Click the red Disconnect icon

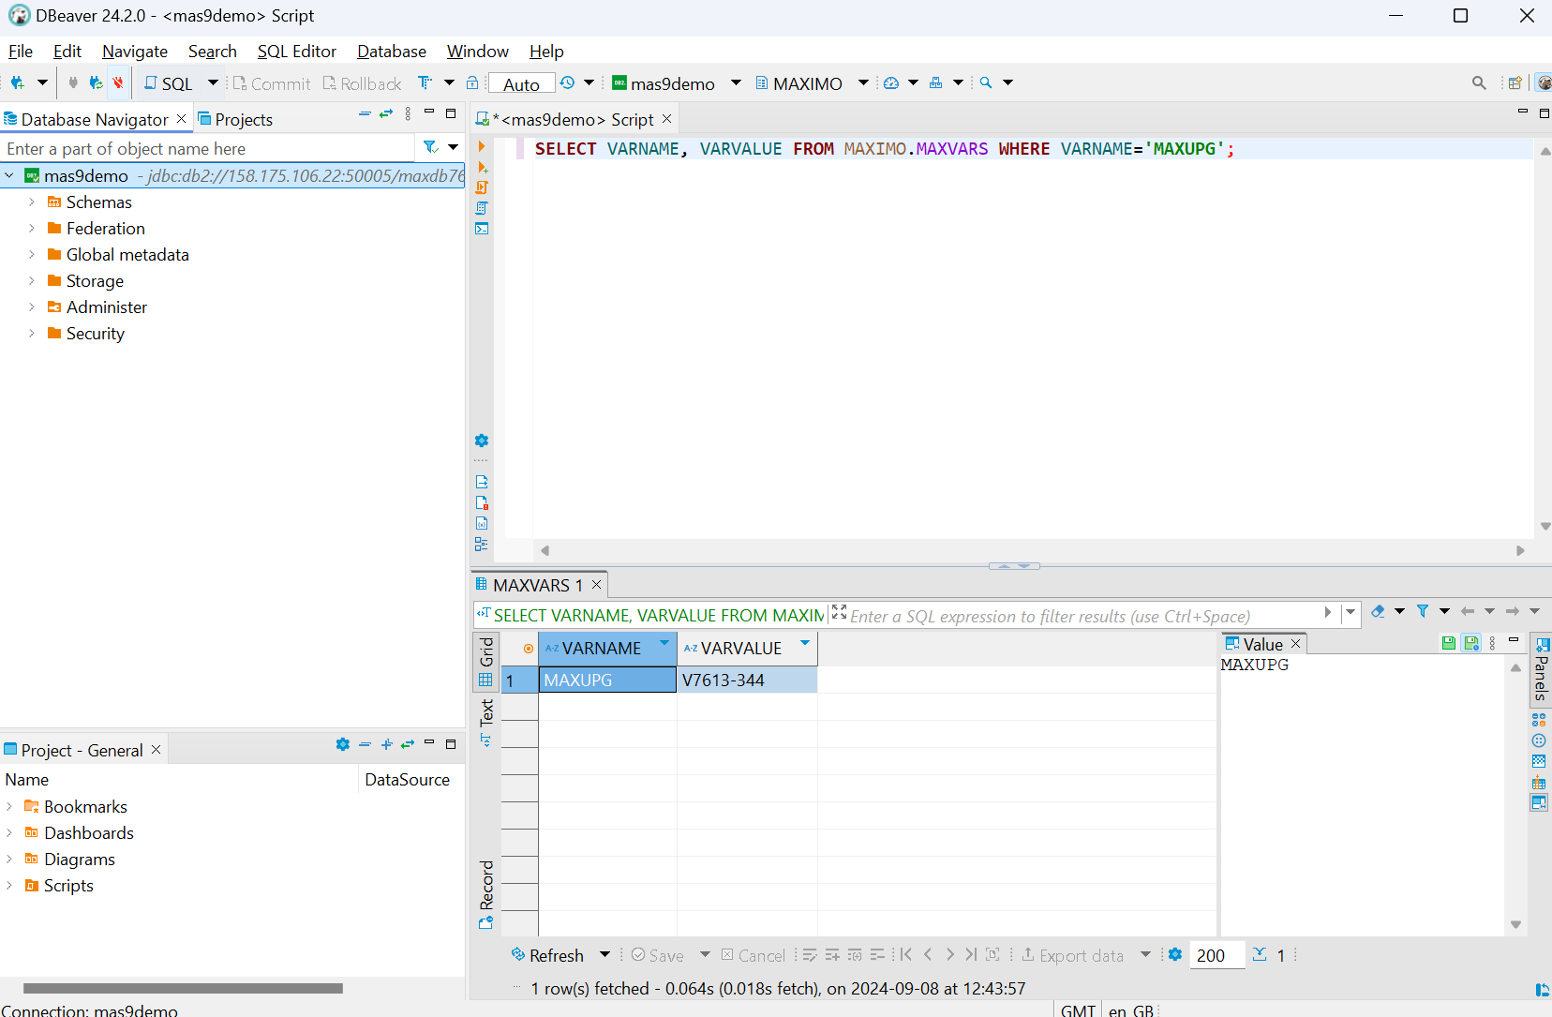coord(118,82)
